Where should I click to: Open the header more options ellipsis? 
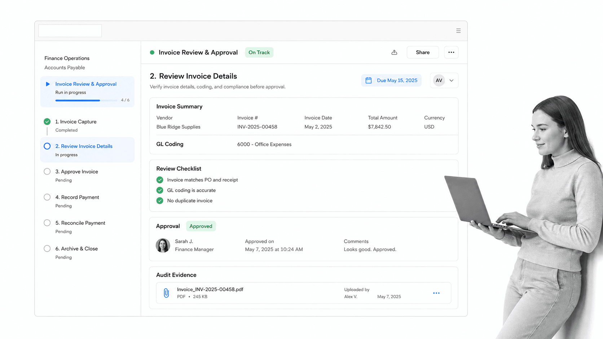[451, 52]
